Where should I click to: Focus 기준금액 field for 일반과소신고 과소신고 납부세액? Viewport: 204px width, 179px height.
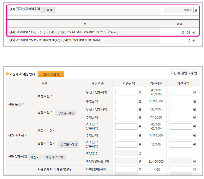(126, 144)
